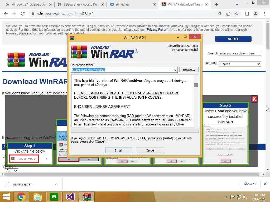Image resolution: width=270 pixels, height=202 pixels.
Task: Open the taskbar clock and date
Action: [x=258, y=197]
